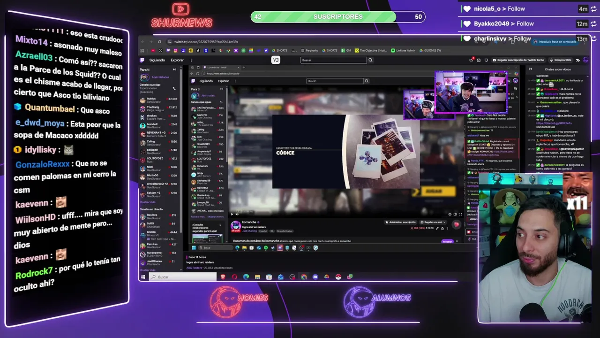
Task: Expand Regalar una sub dropdown
Action: tap(432, 222)
